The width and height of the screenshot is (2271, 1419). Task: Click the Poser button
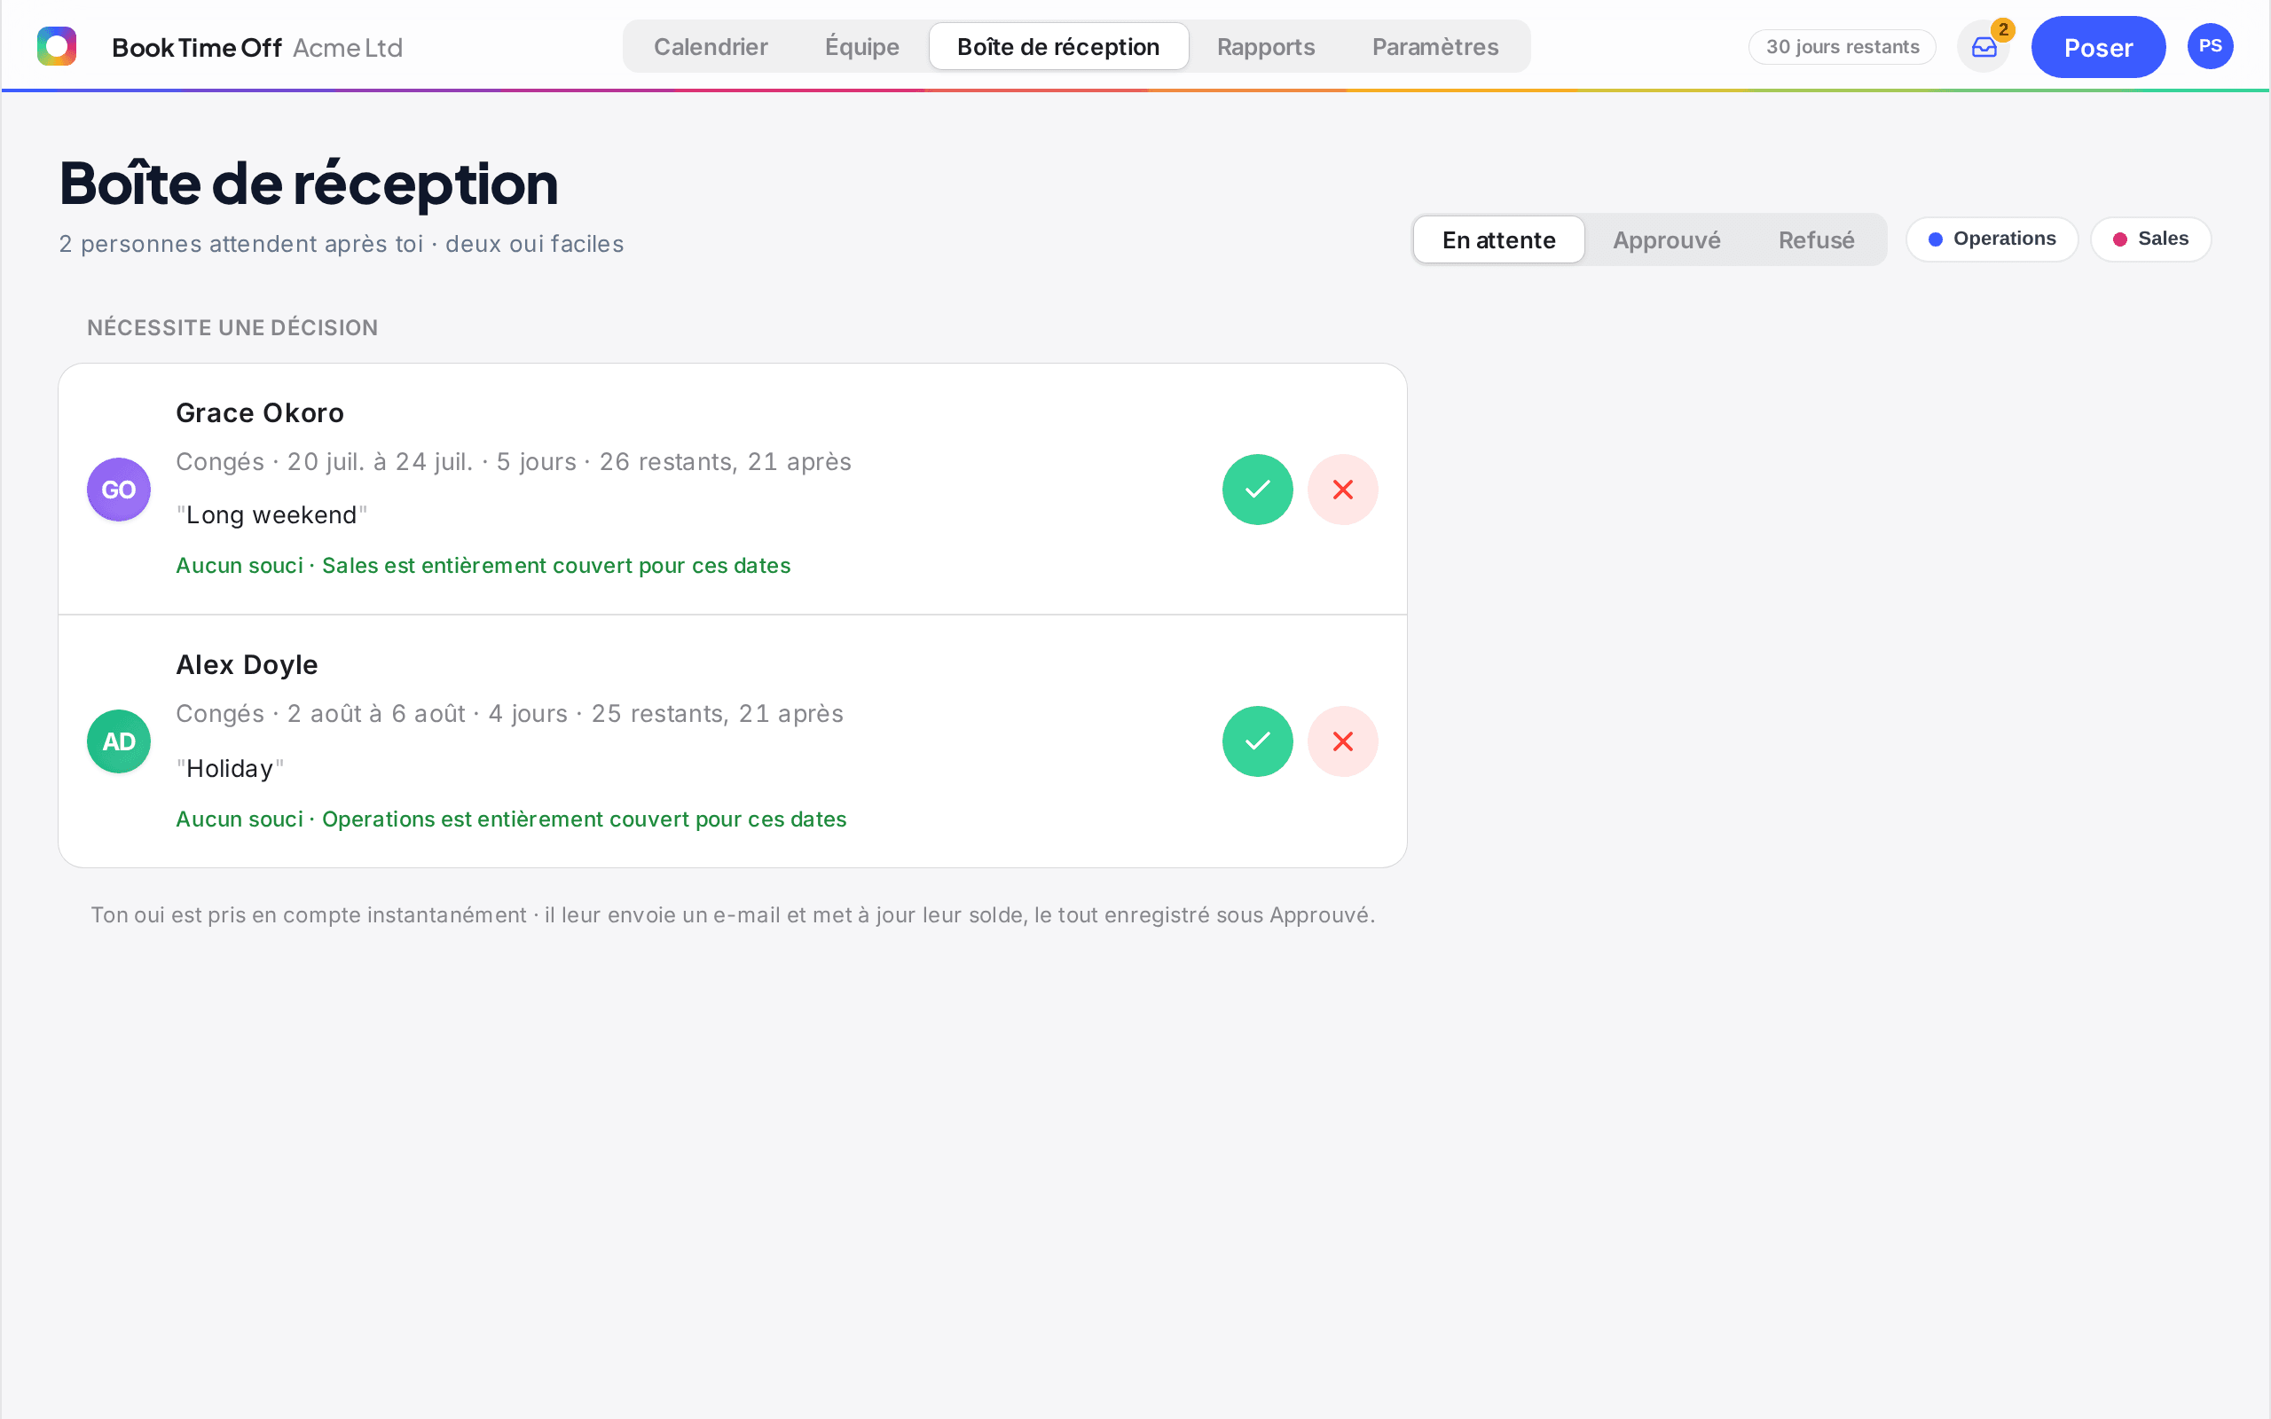point(2098,47)
